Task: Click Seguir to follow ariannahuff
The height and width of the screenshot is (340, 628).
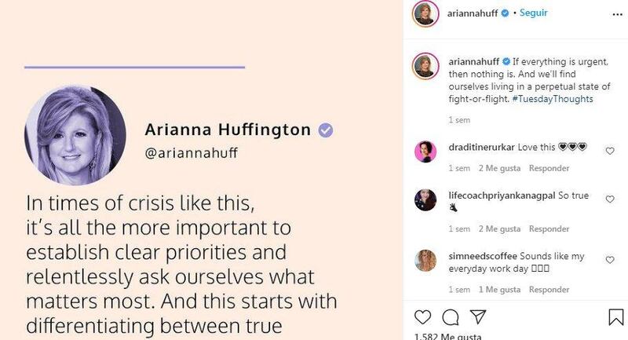Action: [x=534, y=13]
